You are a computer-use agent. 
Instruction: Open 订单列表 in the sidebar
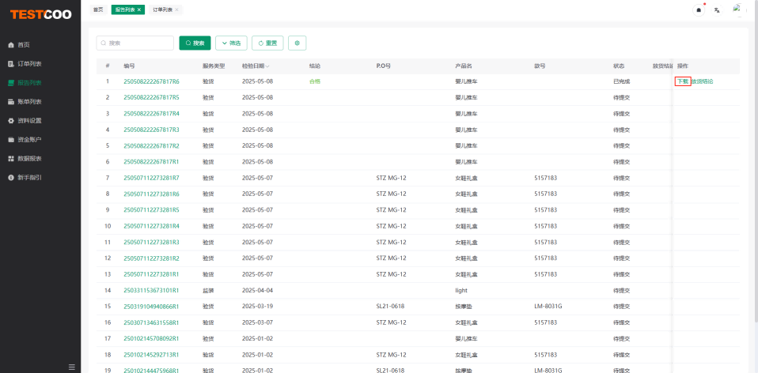tap(29, 63)
